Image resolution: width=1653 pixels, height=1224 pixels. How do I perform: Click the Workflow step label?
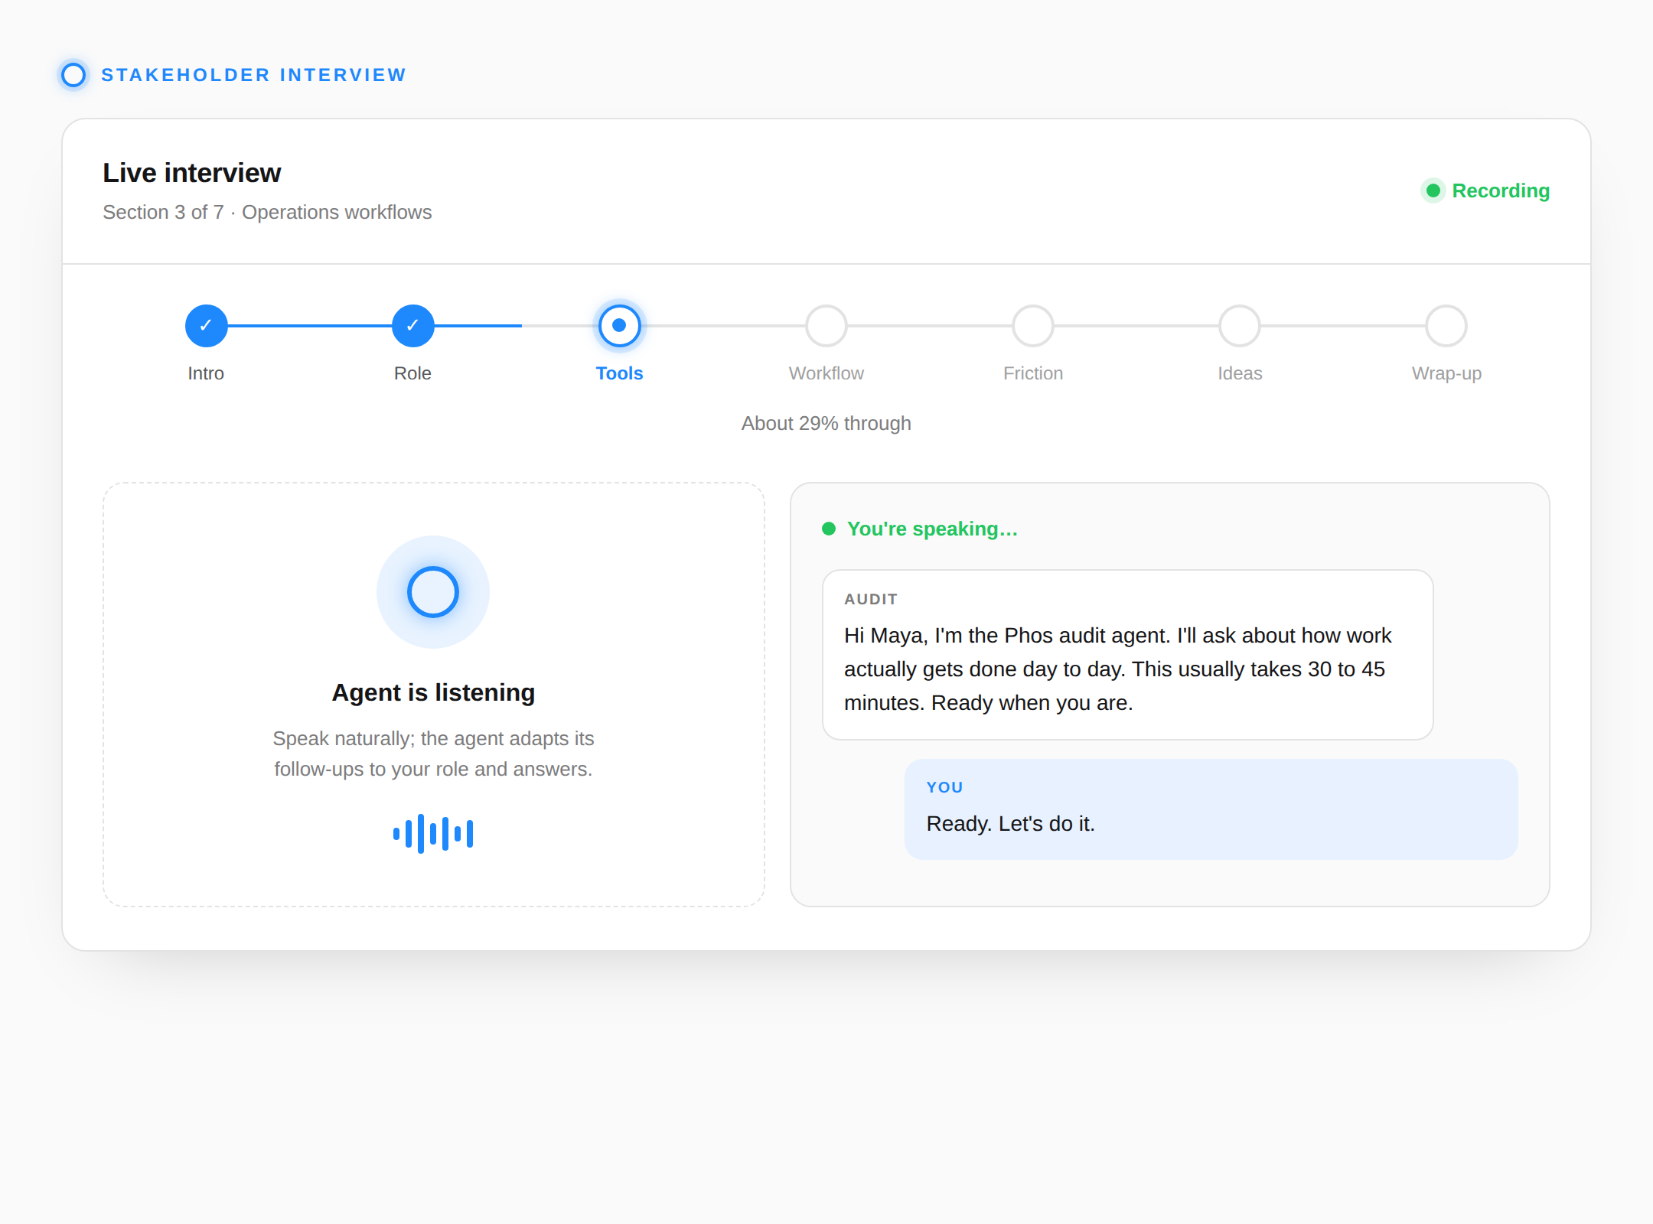click(826, 373)
